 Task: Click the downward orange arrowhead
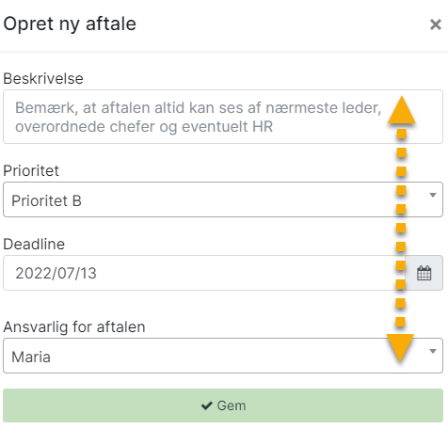click(x=400, y=348)
